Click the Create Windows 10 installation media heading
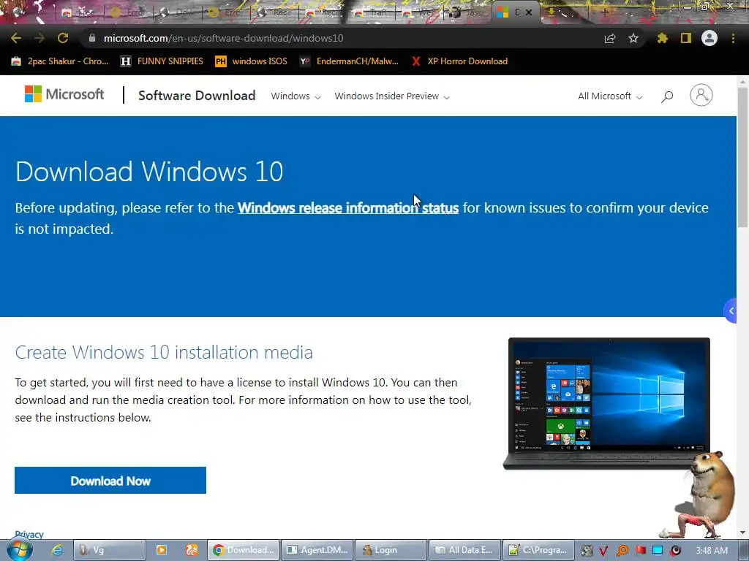The width and height of the screenshot is (749, 561). (164, 352)
